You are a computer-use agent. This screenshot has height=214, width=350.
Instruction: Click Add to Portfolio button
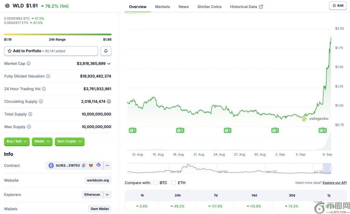coord(51,51)
